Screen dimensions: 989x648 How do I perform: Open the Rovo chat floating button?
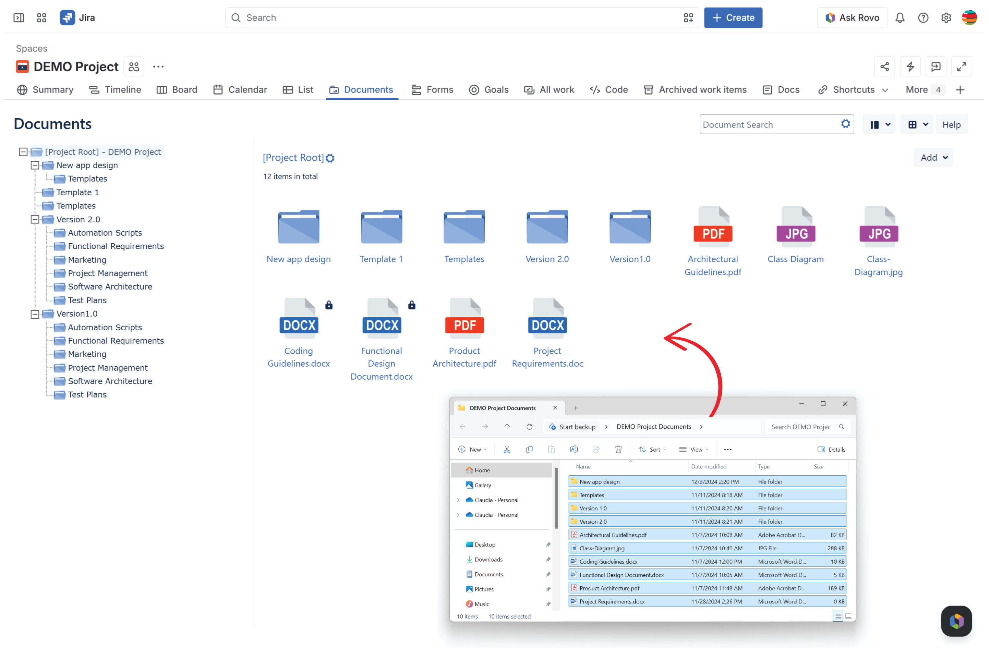[956, 621]
